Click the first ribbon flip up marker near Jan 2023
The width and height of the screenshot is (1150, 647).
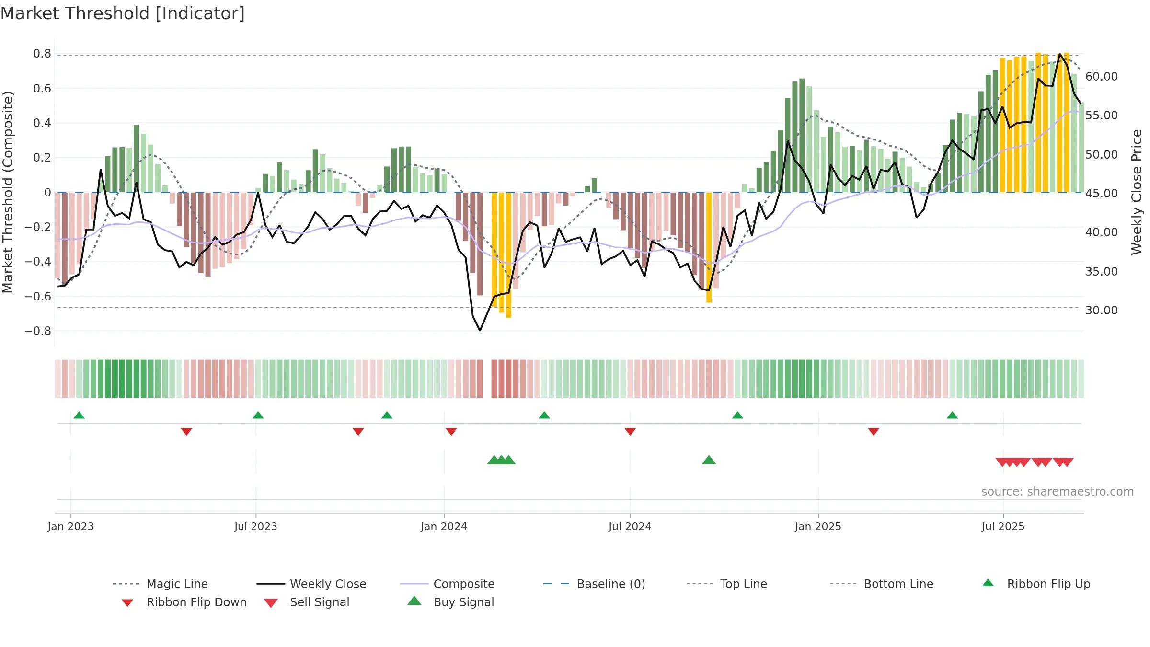click(79, 415)
